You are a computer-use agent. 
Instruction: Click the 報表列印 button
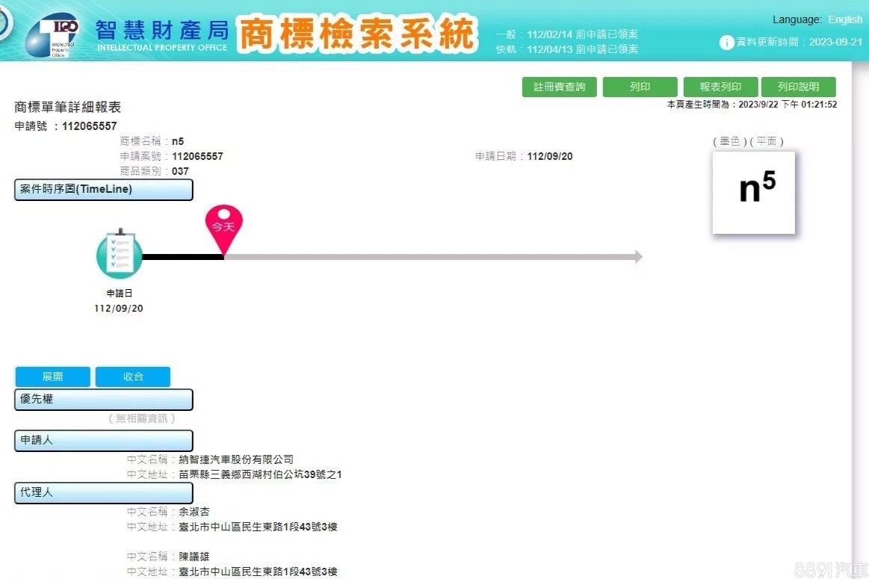tap(720, 87)
